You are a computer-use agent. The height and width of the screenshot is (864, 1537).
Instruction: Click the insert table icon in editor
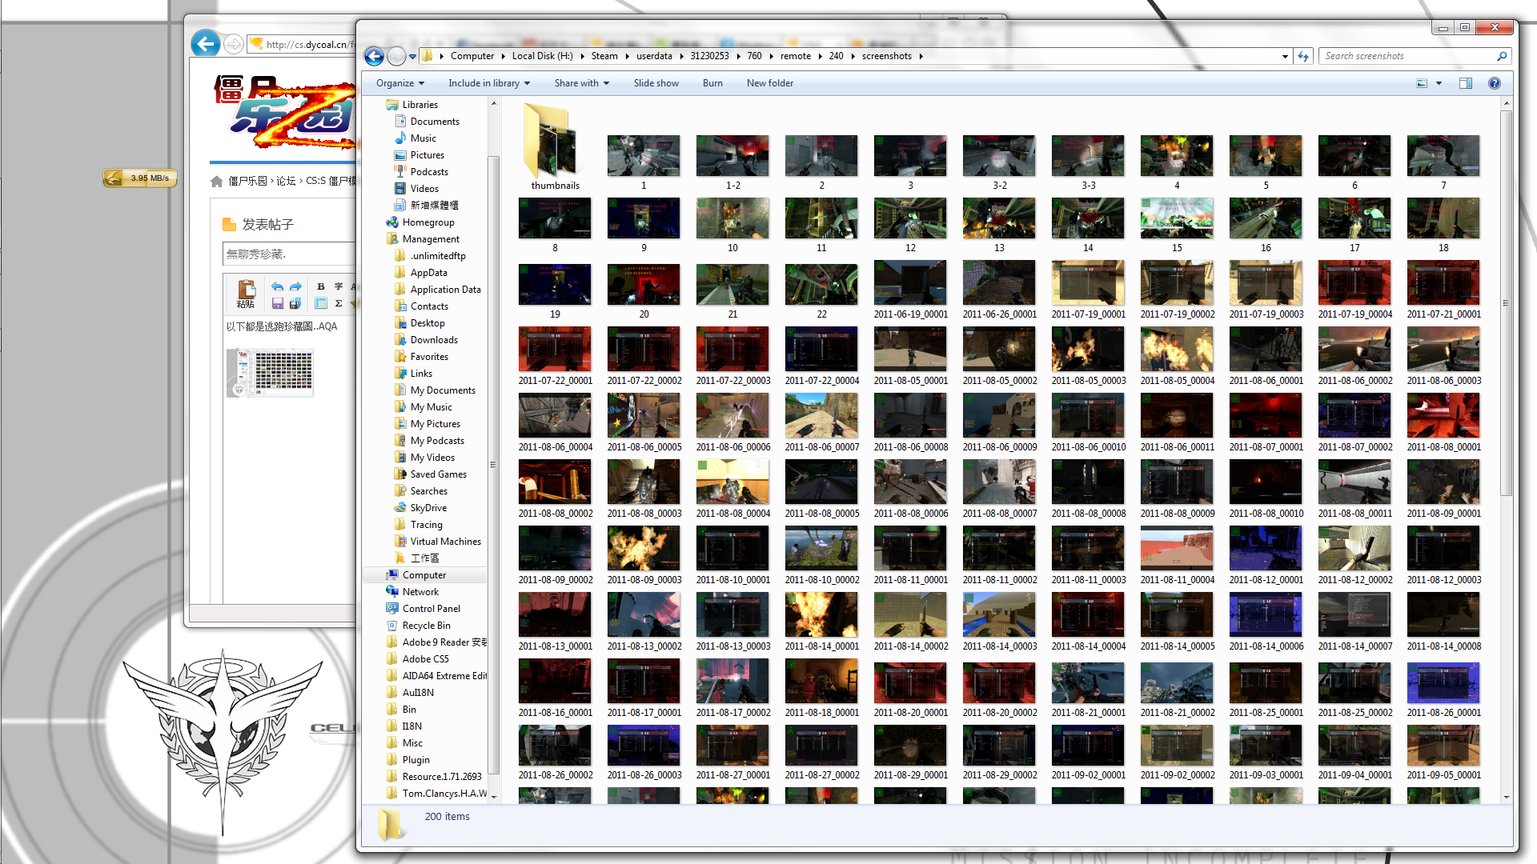[x=320, y=304]
